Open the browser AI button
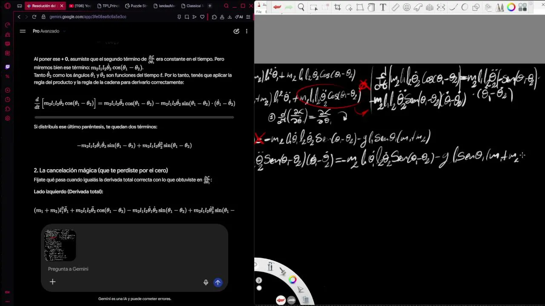The height and width of the screenshot is (306, 545). pyautogui.click(x=240, y=17)
